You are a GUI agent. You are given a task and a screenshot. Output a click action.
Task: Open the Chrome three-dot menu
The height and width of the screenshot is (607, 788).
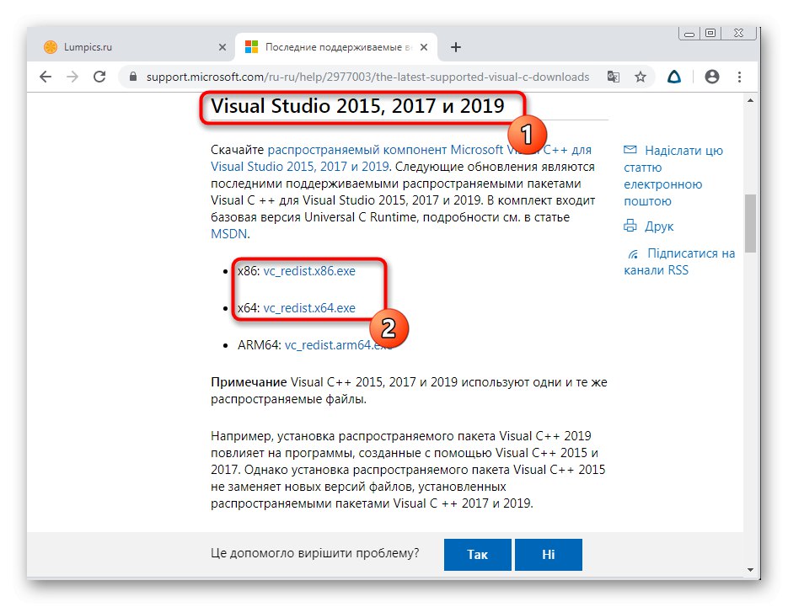739,77
